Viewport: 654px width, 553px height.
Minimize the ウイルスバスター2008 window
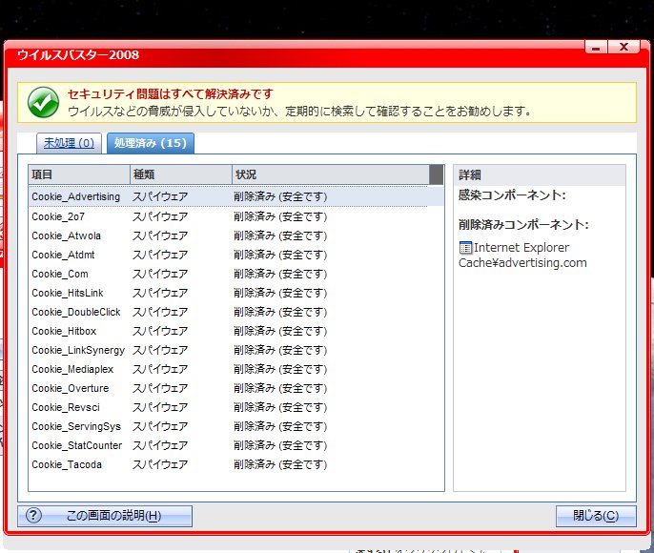tap(596, 47)
